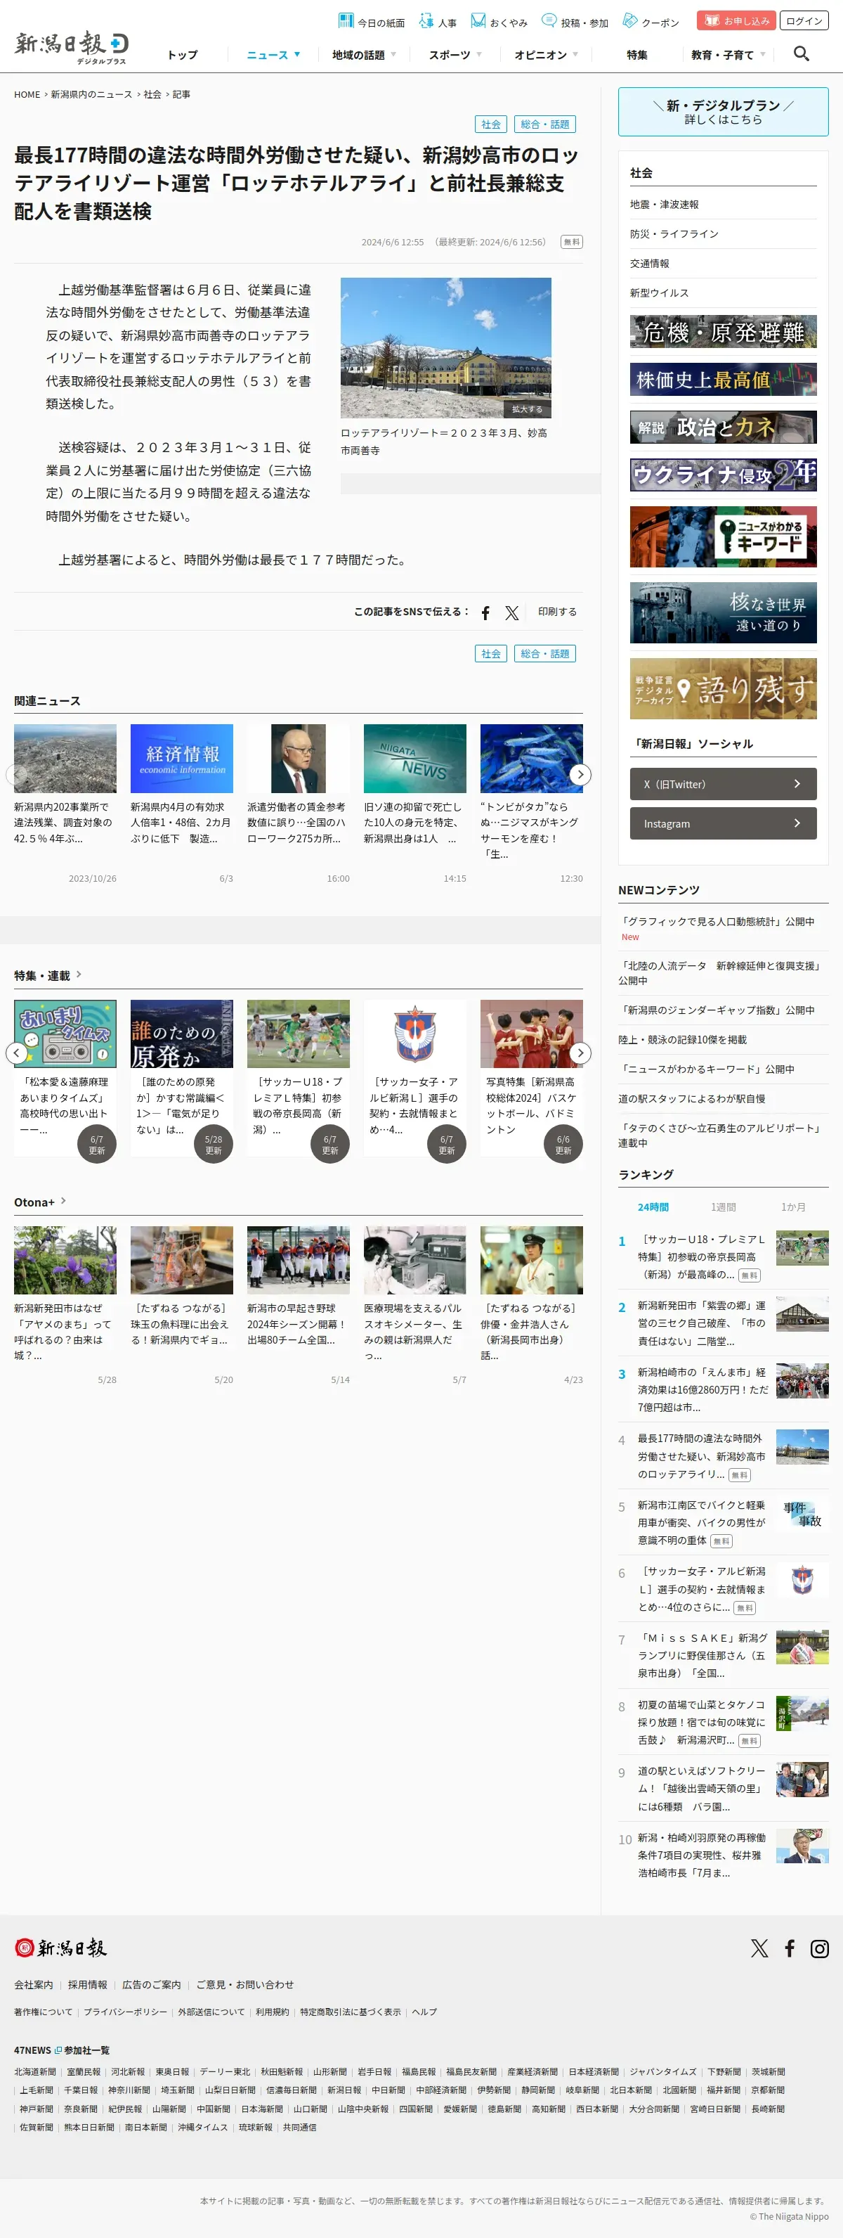Image resolution: width=843 pixels, height=2238 pixels.
Task: Open the Otona+ section chevron
Action: coord(63,1201)
